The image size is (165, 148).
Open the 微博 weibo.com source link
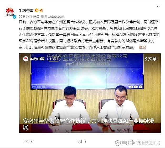[52, 17]
